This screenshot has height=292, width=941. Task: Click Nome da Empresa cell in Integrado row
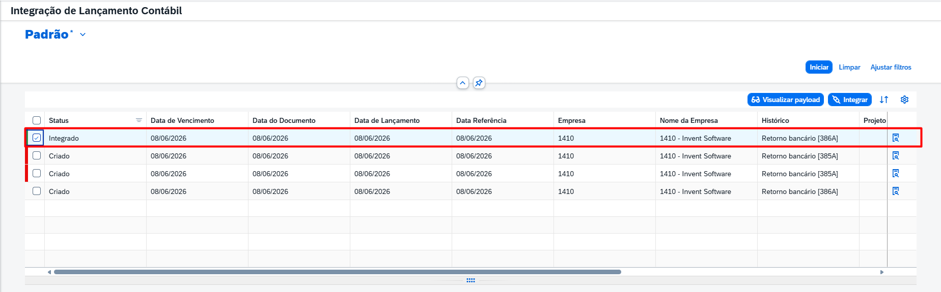706,138
